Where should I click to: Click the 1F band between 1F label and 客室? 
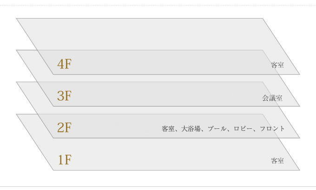tap(171, 160)
